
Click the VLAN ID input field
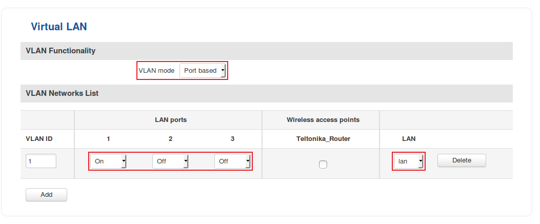(x=41, y=161)
